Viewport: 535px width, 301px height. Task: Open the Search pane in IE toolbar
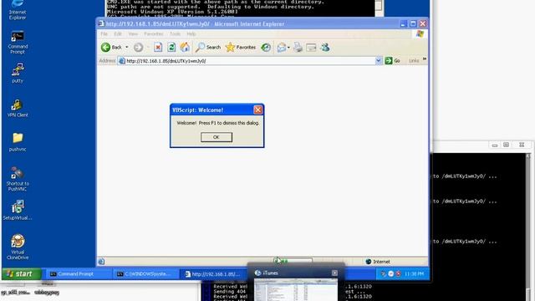point(208,47)
